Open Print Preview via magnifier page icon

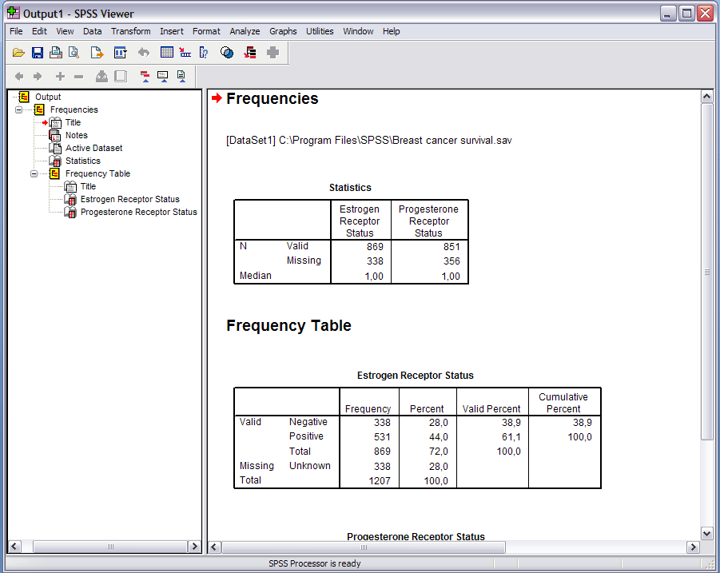74,53
